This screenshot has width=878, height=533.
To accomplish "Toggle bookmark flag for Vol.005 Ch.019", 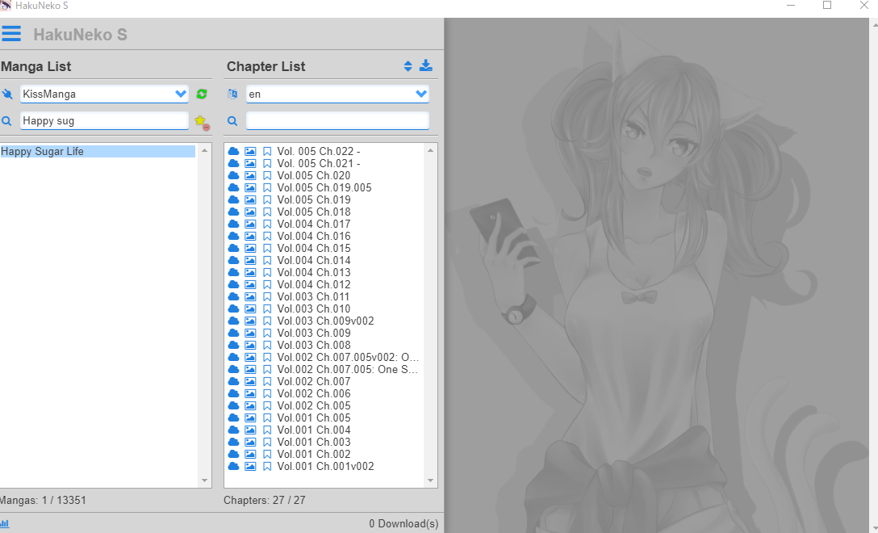I will coord(267,200).
